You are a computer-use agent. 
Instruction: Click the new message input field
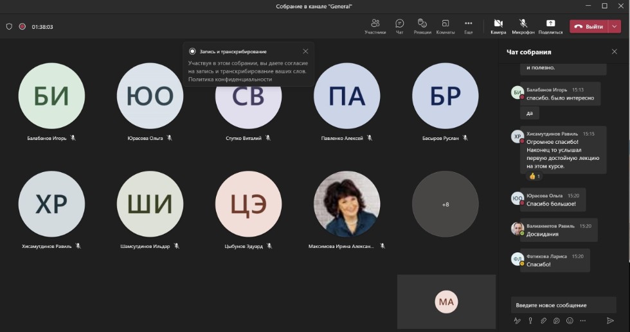562,305
